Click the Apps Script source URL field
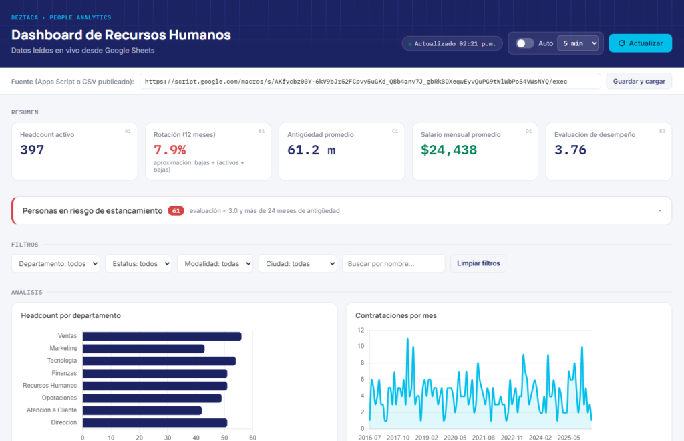The width and height of the screenshot is (684, 441). click(x=370, y=81)
